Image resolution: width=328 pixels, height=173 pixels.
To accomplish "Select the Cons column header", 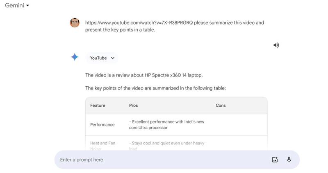I will pyautogui.click(x=221, y=106).
